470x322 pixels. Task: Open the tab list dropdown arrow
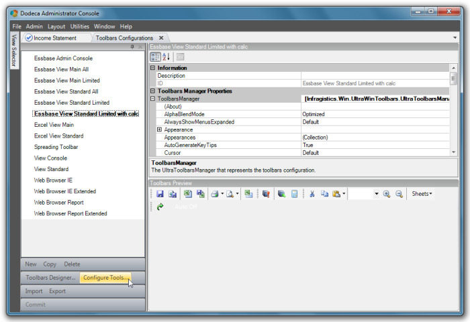455,38
